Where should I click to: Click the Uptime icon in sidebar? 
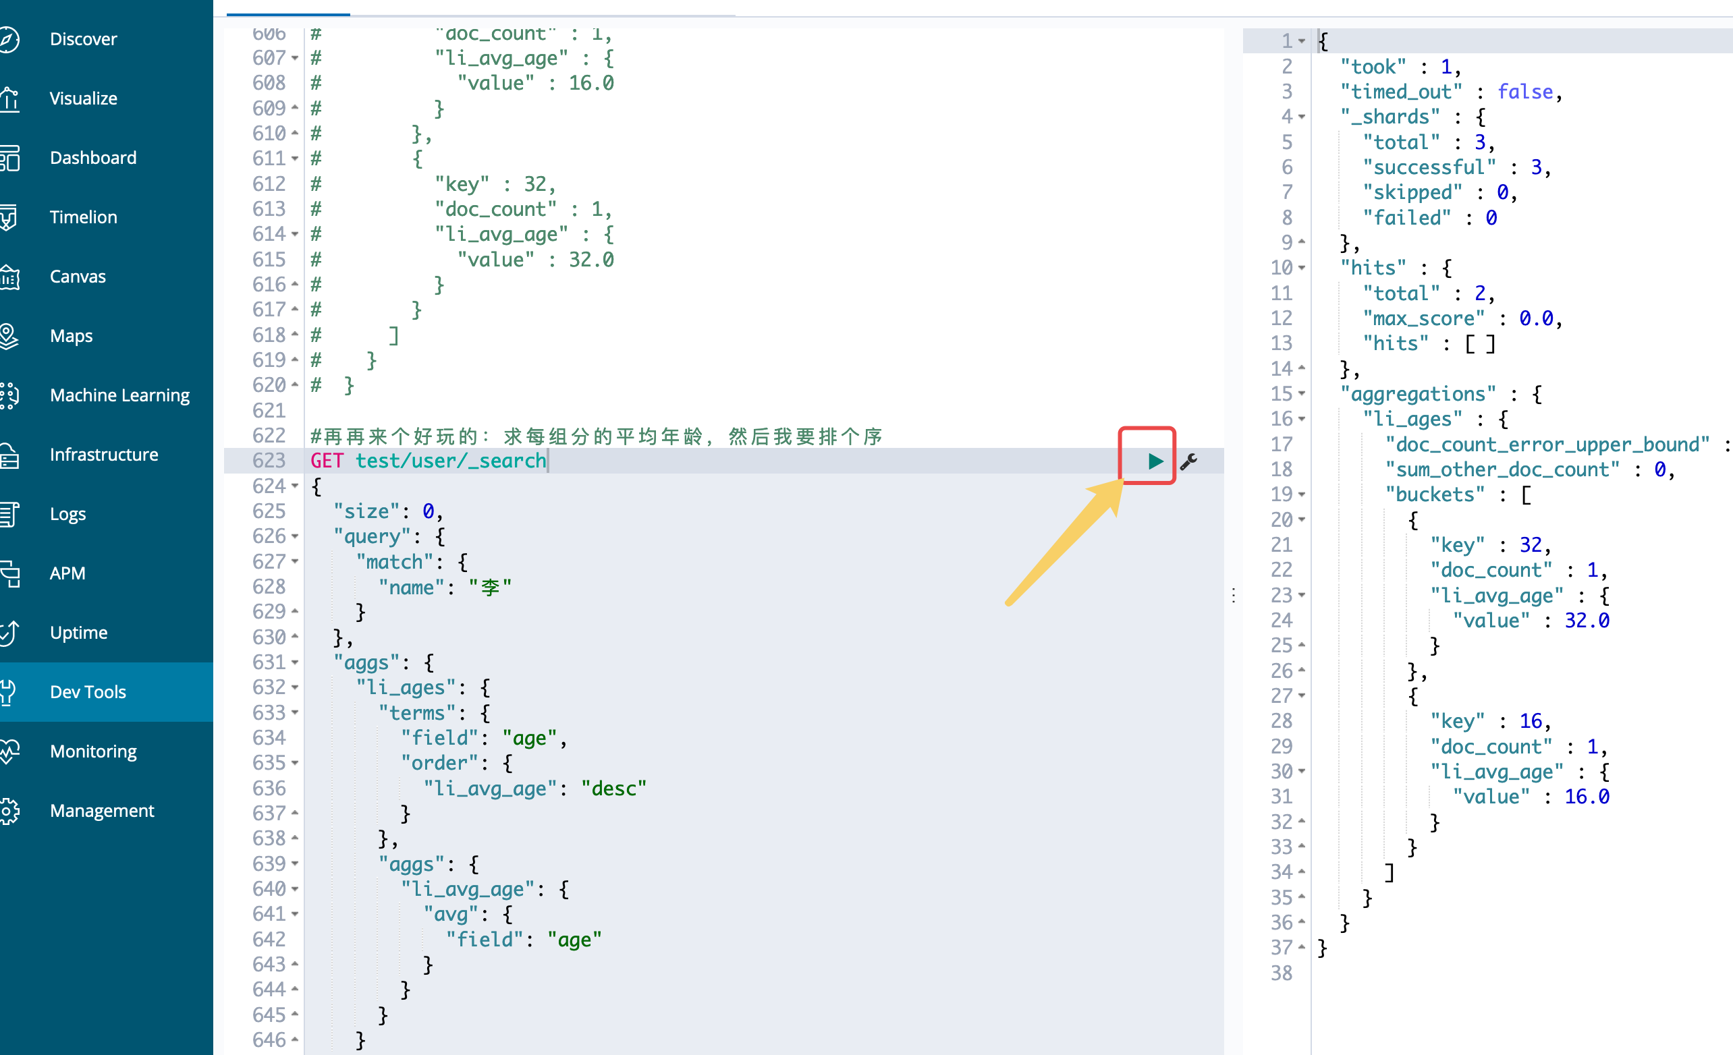(9, 633)
